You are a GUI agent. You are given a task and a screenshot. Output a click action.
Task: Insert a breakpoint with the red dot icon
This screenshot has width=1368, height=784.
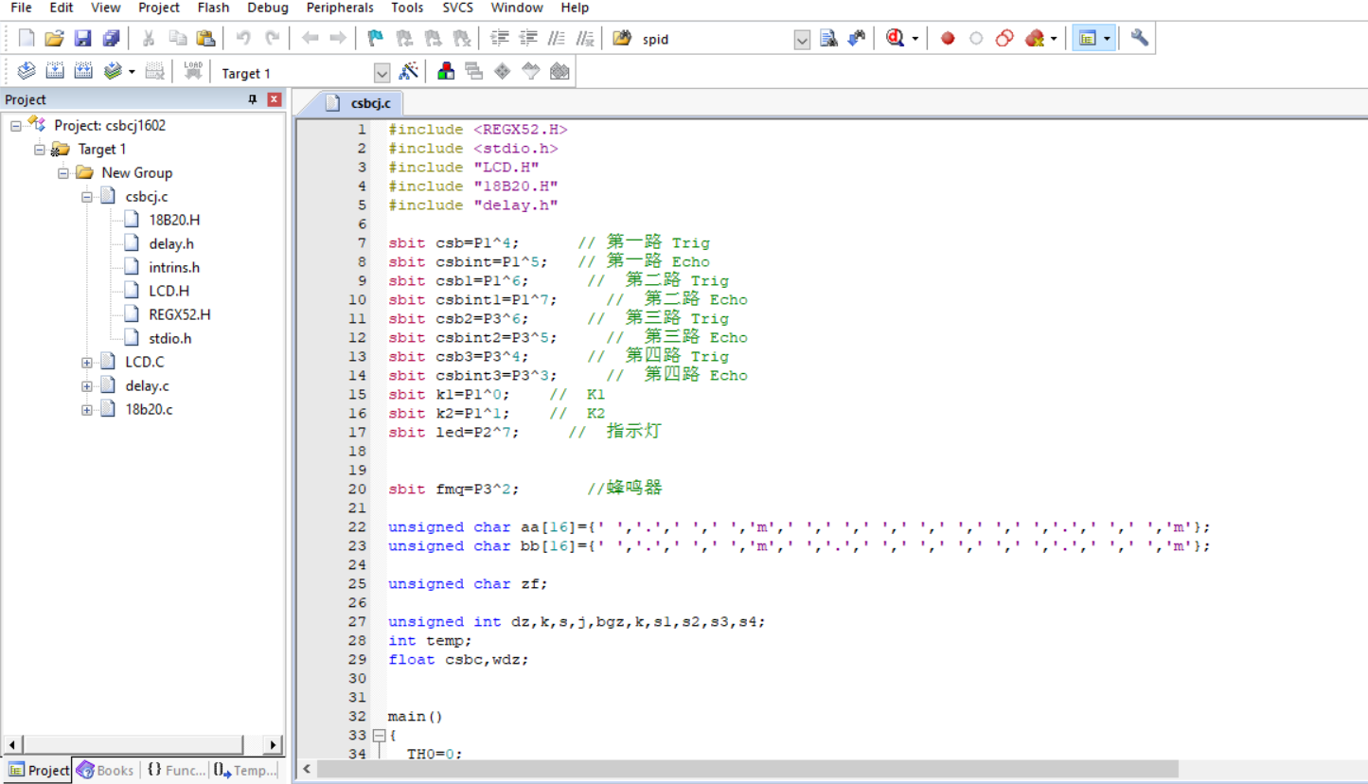[948, 38]
